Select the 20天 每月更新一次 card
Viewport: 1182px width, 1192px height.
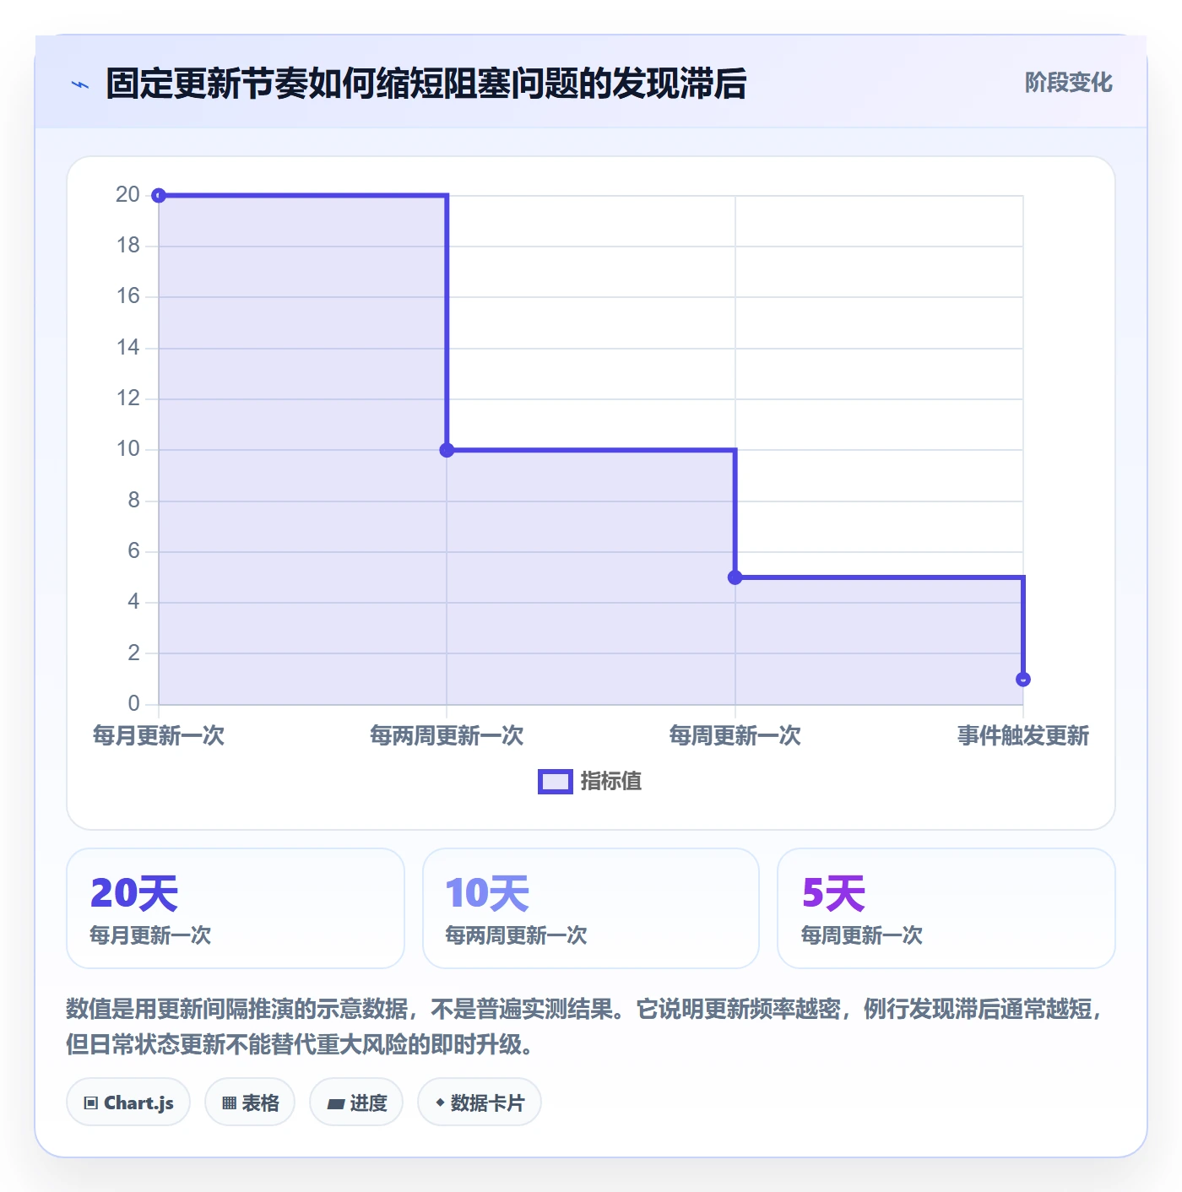[236, 908]
